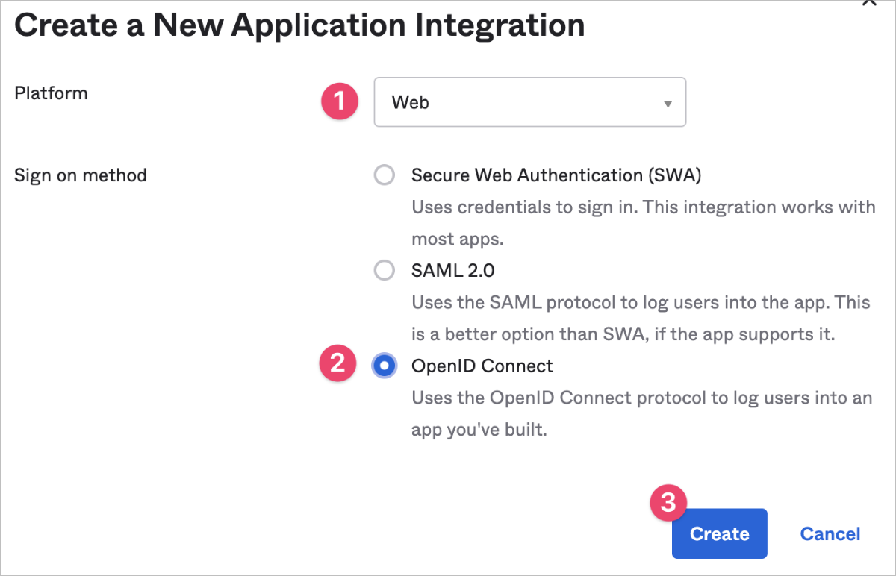Click the Cancel link
The height and width of the screenshot is (576, 896).
point(830,533)
